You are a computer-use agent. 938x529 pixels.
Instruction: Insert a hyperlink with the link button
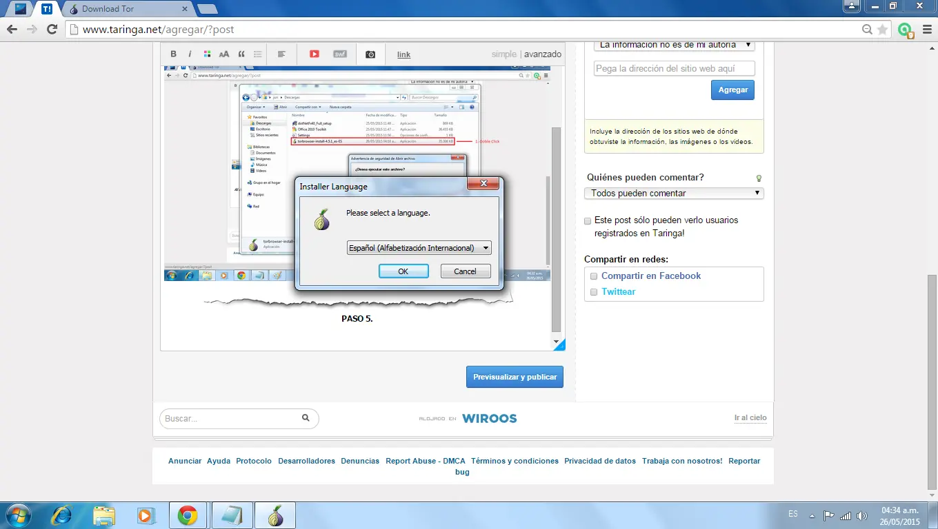(x=403, y=54)
